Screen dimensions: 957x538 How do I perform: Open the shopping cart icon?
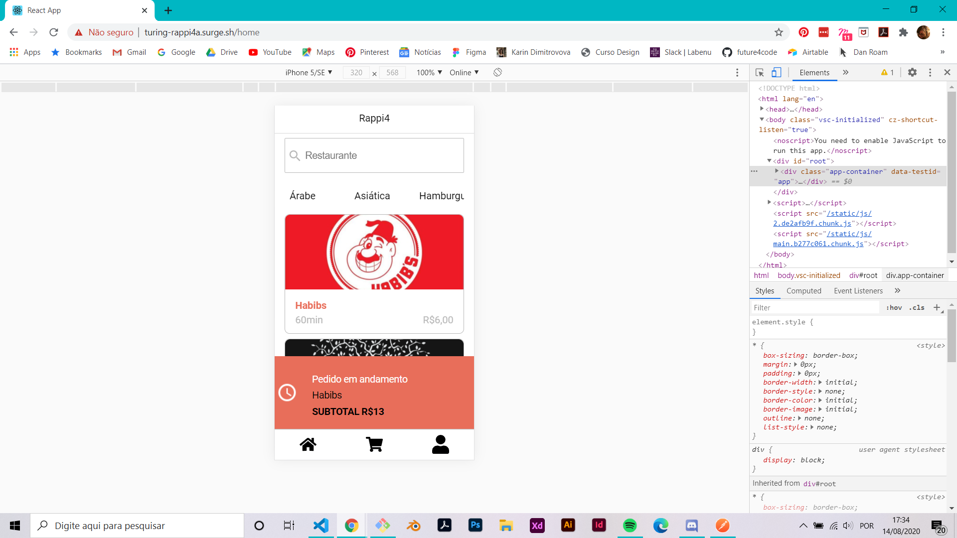[374, 444]
